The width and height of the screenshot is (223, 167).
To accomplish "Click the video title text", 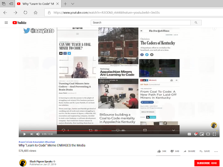I will pyautogui.click(x=52, y=145).
